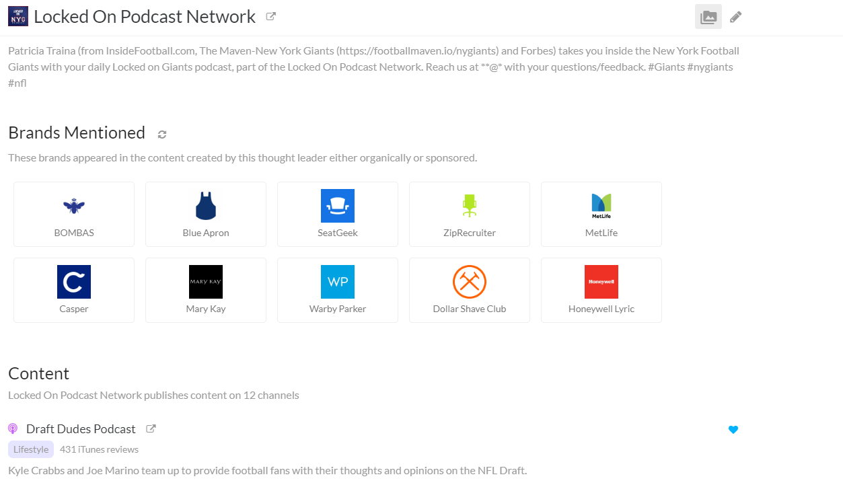The width and height of the screenshot is (843, 487).
Task: Open the image gallery icon at top right
Action: click(708, 17)
